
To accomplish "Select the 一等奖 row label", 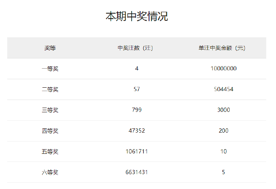I will point(50,69).
